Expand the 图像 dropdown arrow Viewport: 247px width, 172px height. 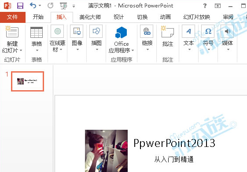click(x=77, y=50)
